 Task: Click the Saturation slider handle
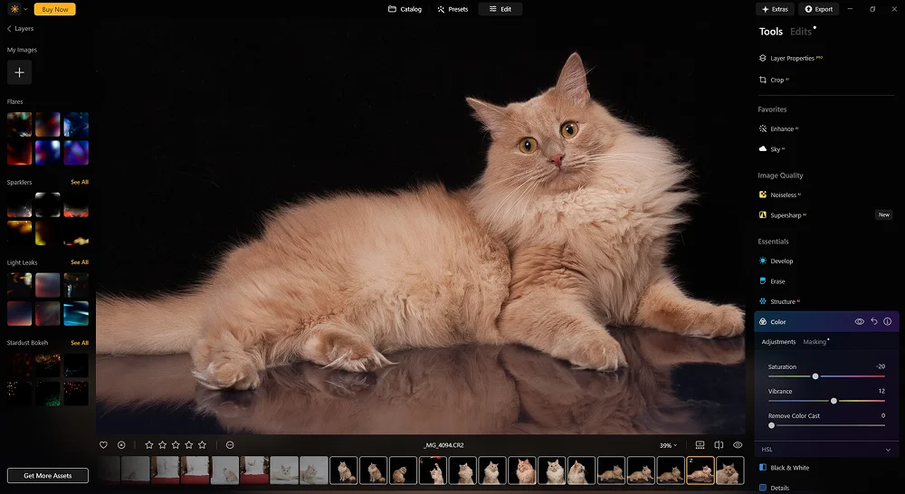click(815, 375)
